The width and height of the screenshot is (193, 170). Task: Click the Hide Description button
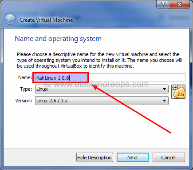point(95,158)
